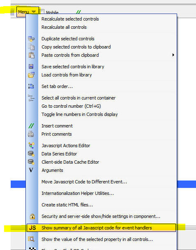Click the Security lock icon

coord(32,216)
